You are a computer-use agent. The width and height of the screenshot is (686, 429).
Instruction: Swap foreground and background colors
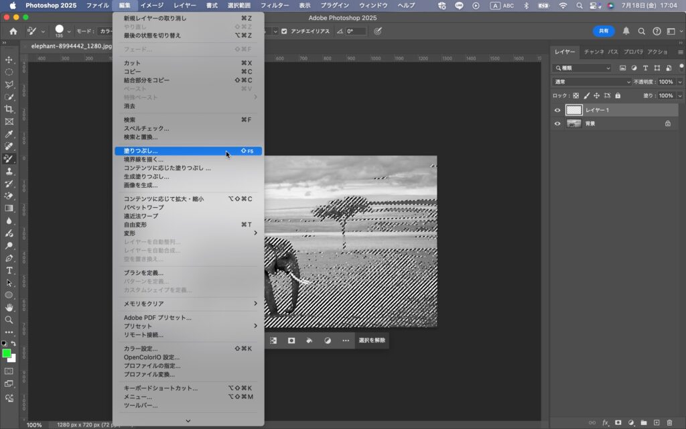(13, 344)
